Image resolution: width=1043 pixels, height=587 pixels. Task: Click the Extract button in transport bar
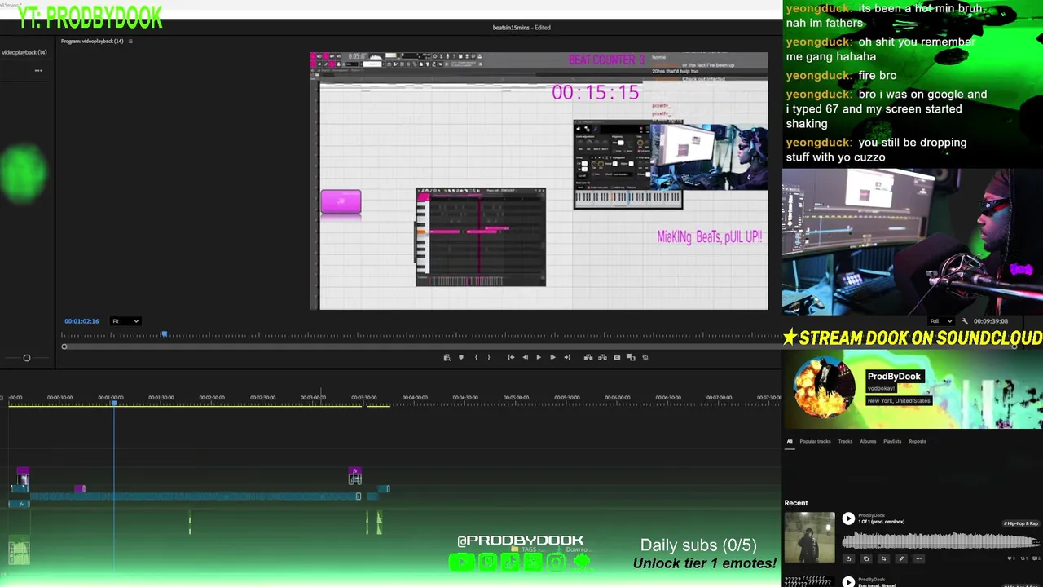click(x=602, y=357)
